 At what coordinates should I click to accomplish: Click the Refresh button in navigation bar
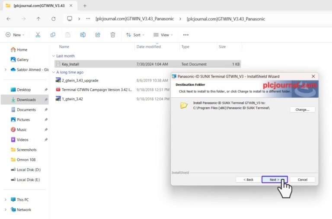(54, 19)
